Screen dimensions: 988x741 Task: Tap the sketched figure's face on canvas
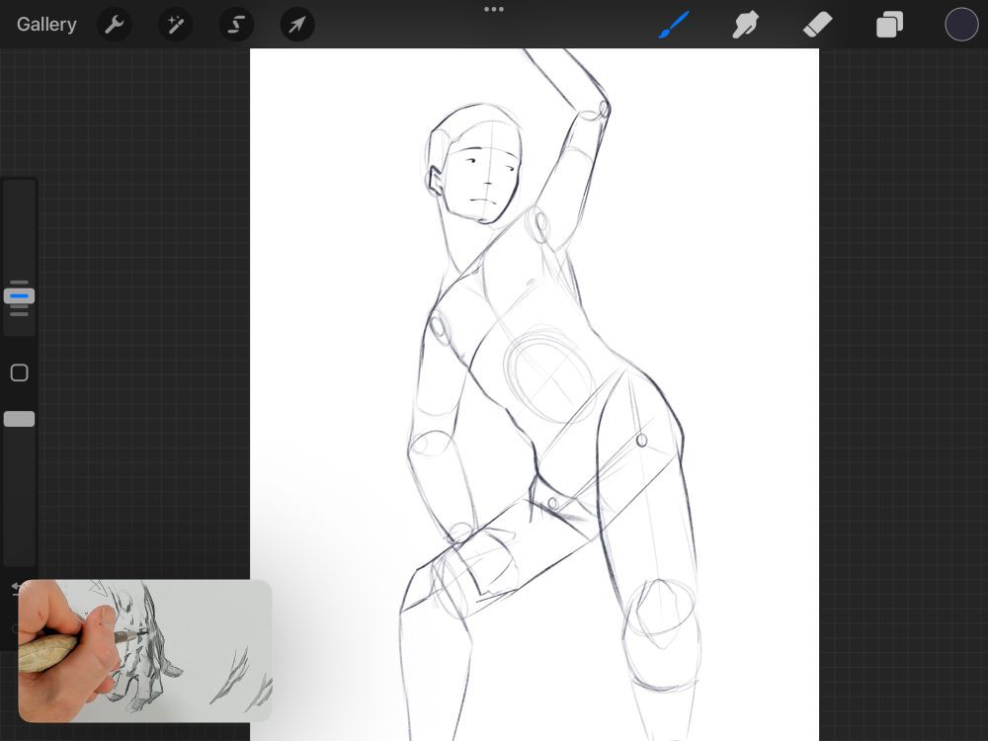[x=483, y=183]
